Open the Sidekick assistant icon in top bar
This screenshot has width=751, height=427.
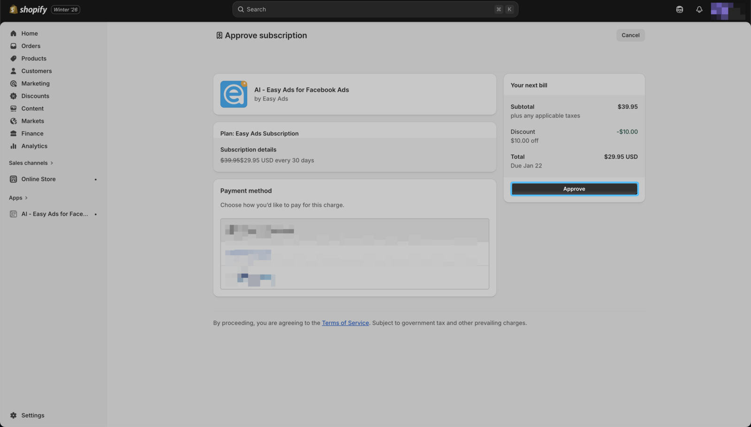(x=679, y=9)
